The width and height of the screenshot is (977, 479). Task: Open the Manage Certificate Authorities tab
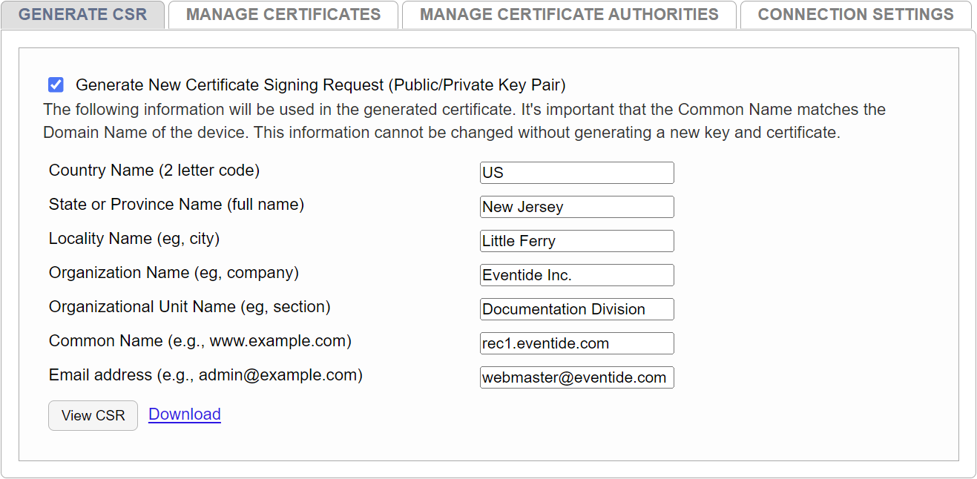coord(569,15)
